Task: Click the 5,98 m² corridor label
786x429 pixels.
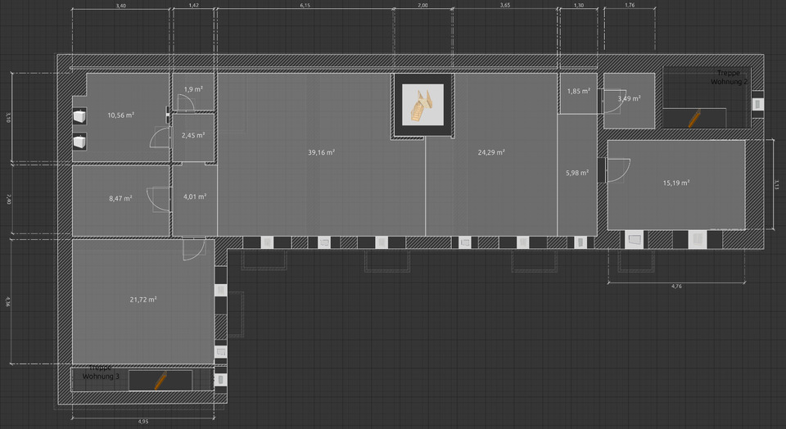Action: pyautogui.click(x=577, y=173)
